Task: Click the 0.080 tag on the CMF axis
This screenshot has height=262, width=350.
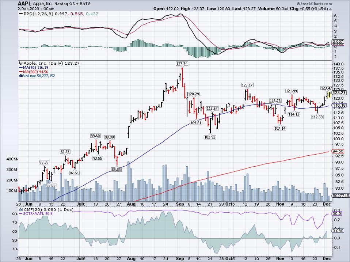Action: click(x=338, y=231)
